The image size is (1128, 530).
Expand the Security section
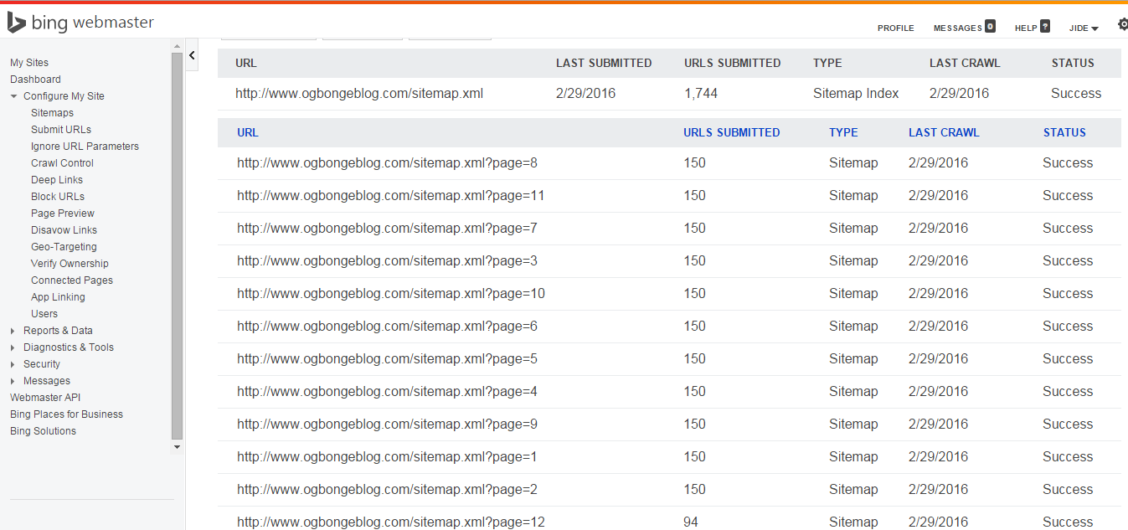[x=13, y=364]
